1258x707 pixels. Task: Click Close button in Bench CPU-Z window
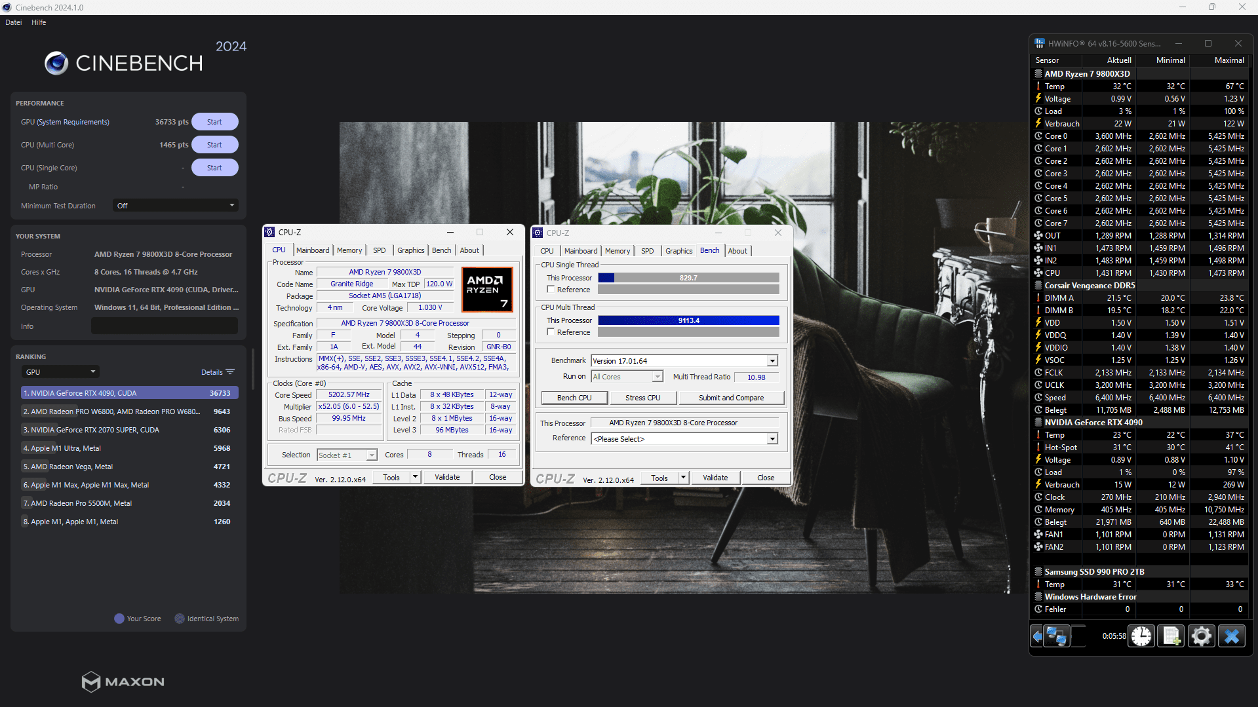pos(766,477)
